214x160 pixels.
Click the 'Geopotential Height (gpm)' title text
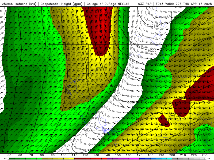tap(62, 4)
